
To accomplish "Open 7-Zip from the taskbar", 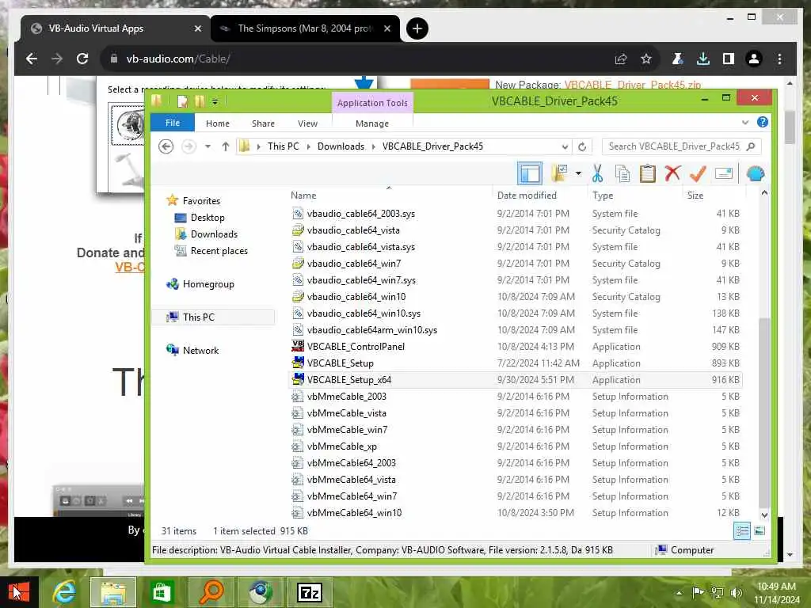I will coord(309,592).
